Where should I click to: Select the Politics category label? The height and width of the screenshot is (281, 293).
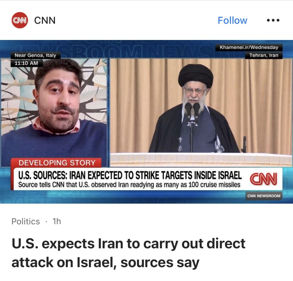(x=25, y=222)
